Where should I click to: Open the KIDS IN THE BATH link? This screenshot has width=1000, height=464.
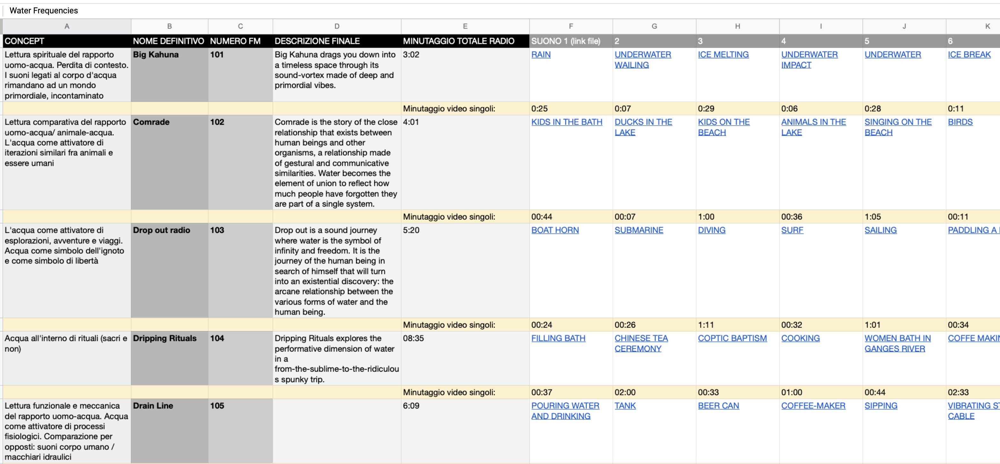point(566,122)
